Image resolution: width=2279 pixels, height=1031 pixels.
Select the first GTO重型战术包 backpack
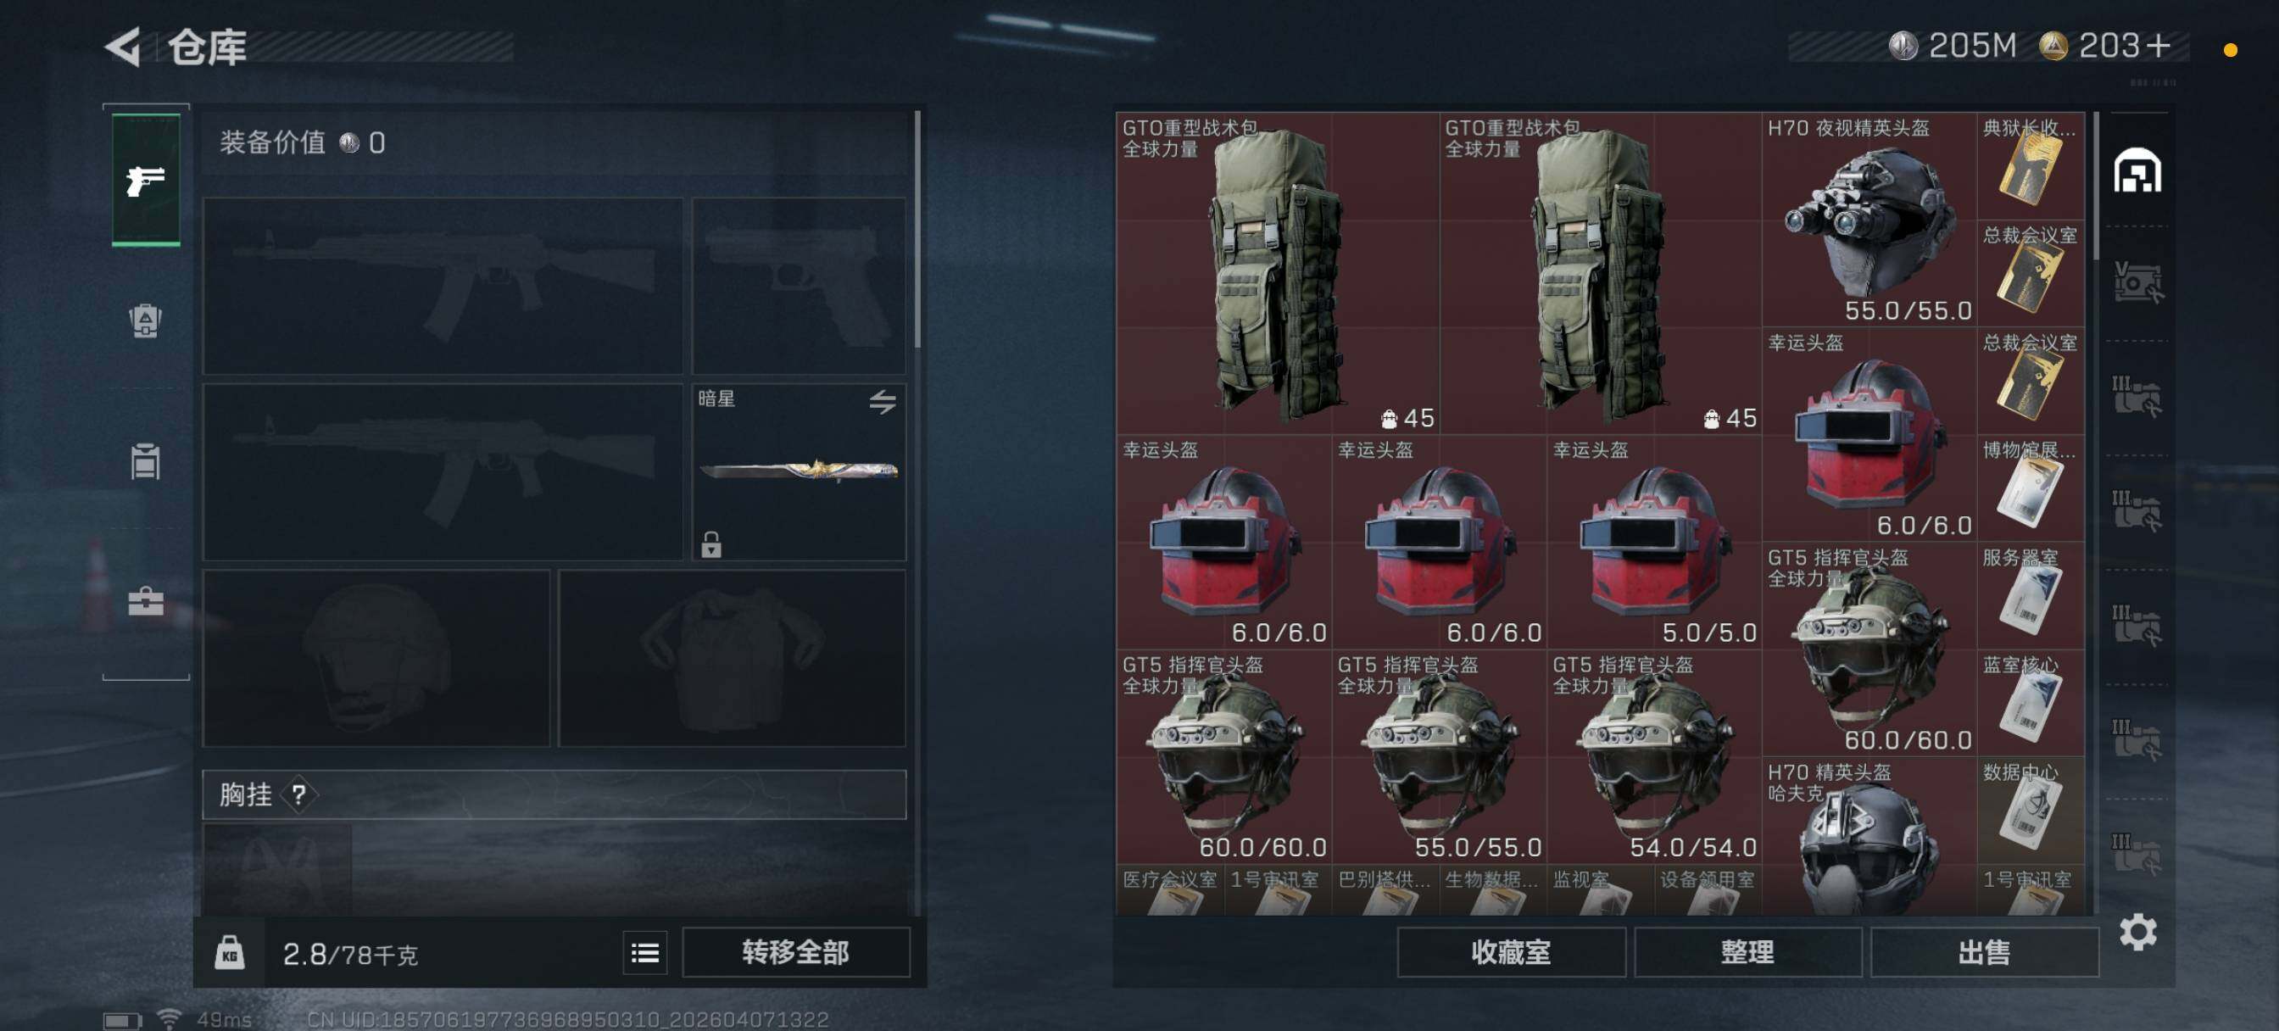(1278, 274)
